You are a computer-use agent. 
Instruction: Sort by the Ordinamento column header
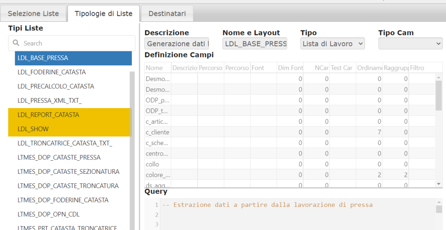click(369, 68)
